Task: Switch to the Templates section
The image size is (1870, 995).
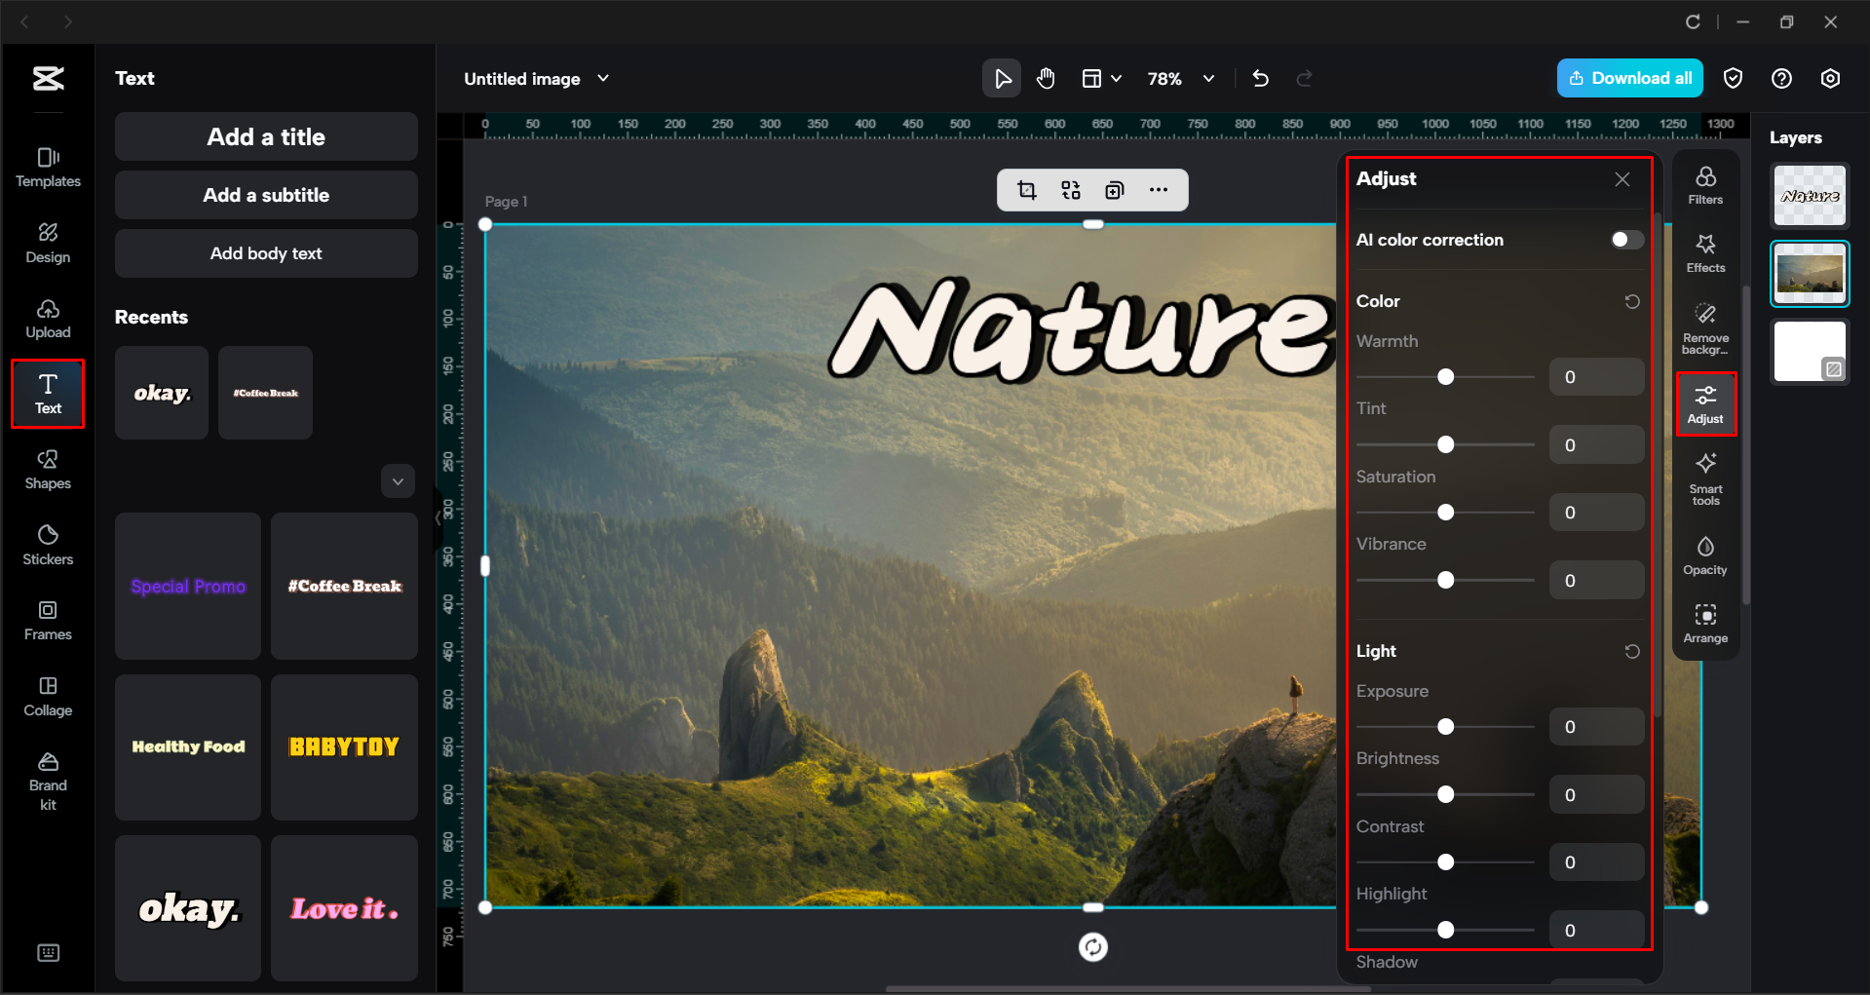Action: (x=47, y=166)
